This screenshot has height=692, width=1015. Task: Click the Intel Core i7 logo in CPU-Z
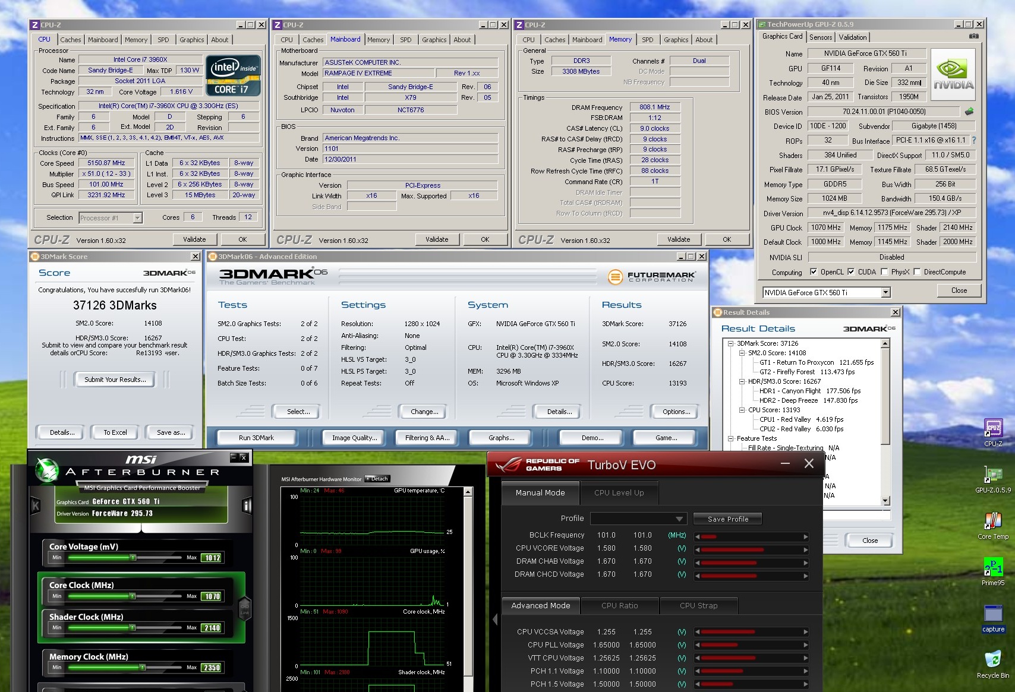pos(234,75)
